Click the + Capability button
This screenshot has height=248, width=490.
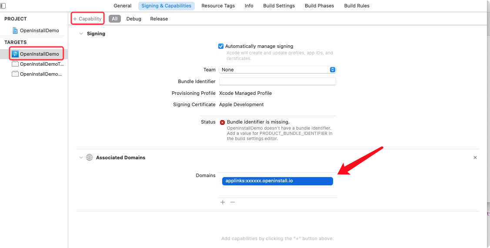point(87,19)
